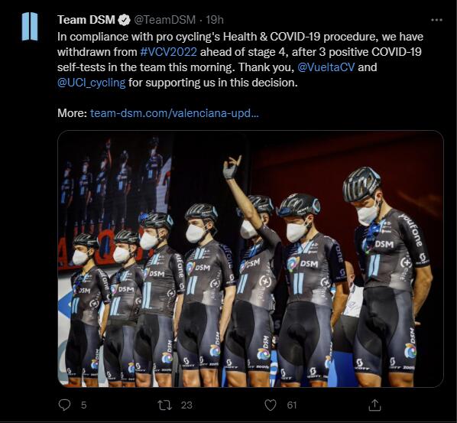Screen dimensions: 457x423
Task: Open the three-dot more options menu
Action: click(436, 20)
